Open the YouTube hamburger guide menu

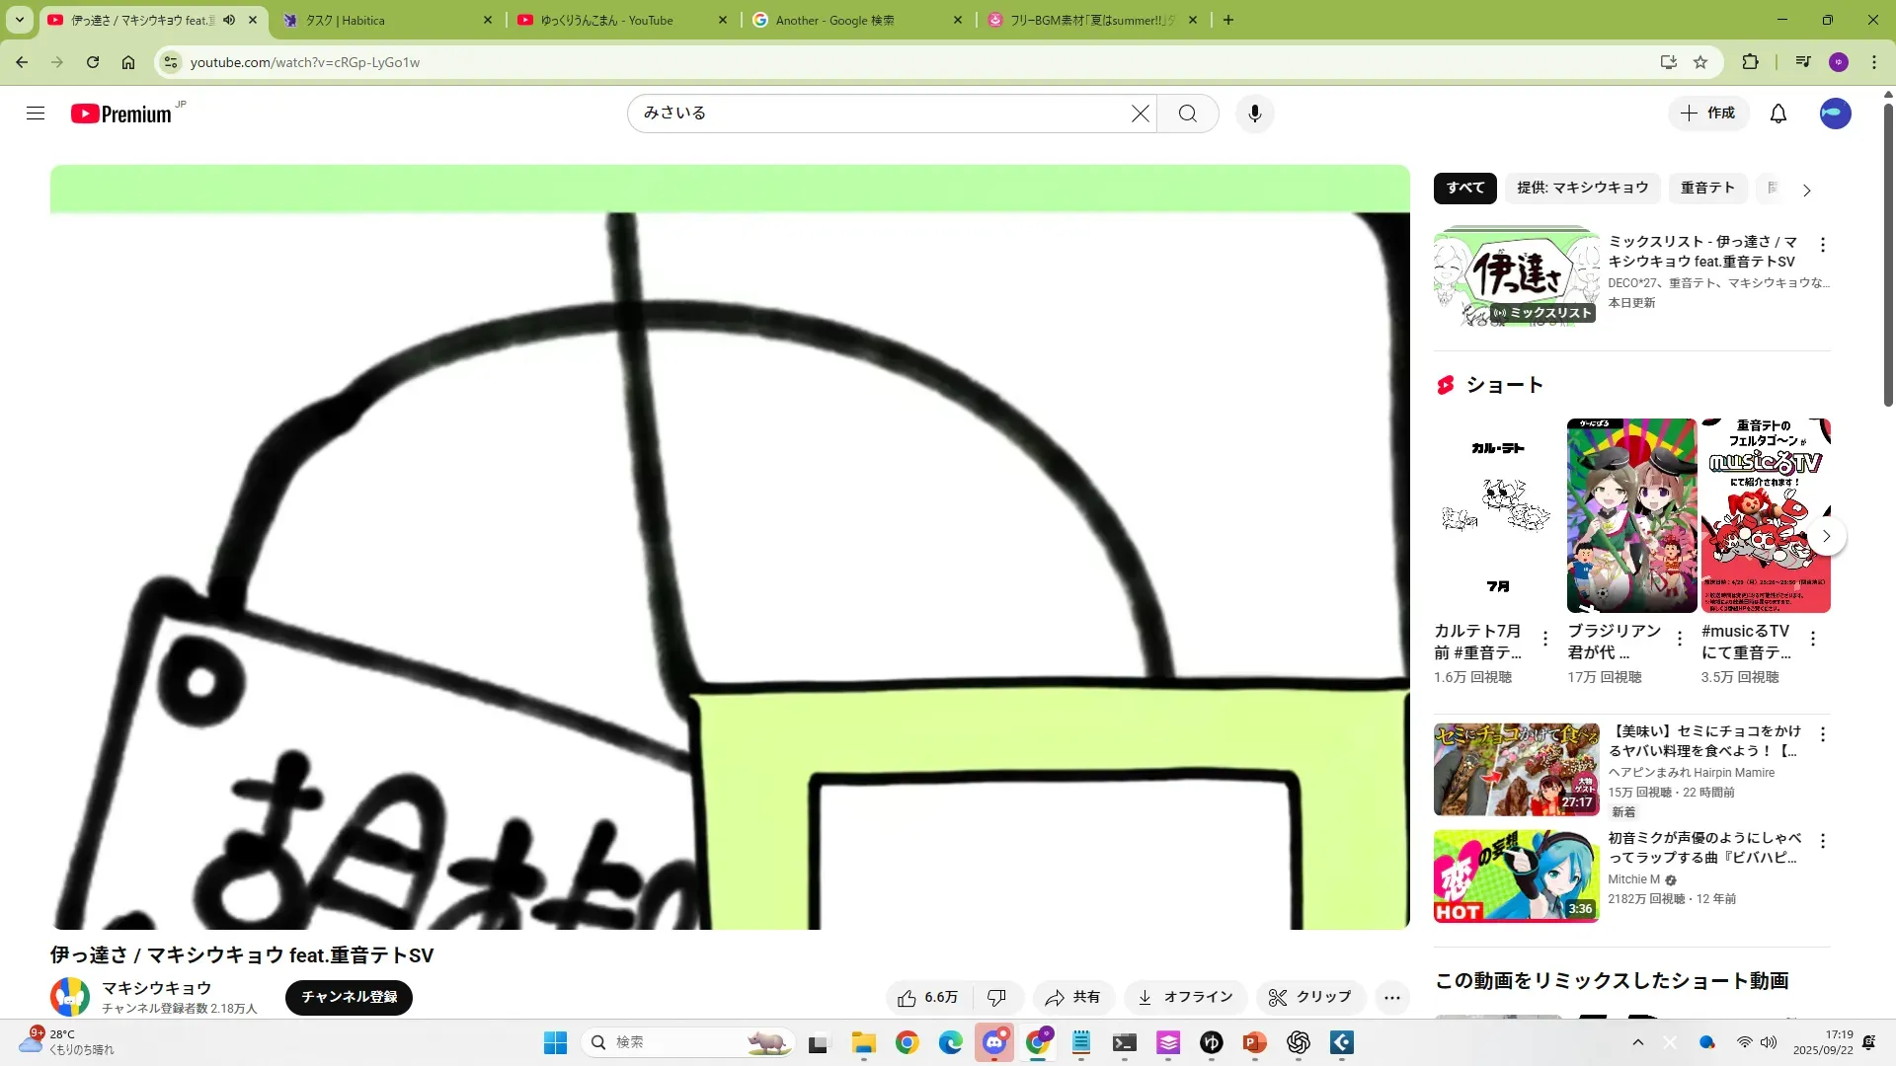click(x=36, y=114)
